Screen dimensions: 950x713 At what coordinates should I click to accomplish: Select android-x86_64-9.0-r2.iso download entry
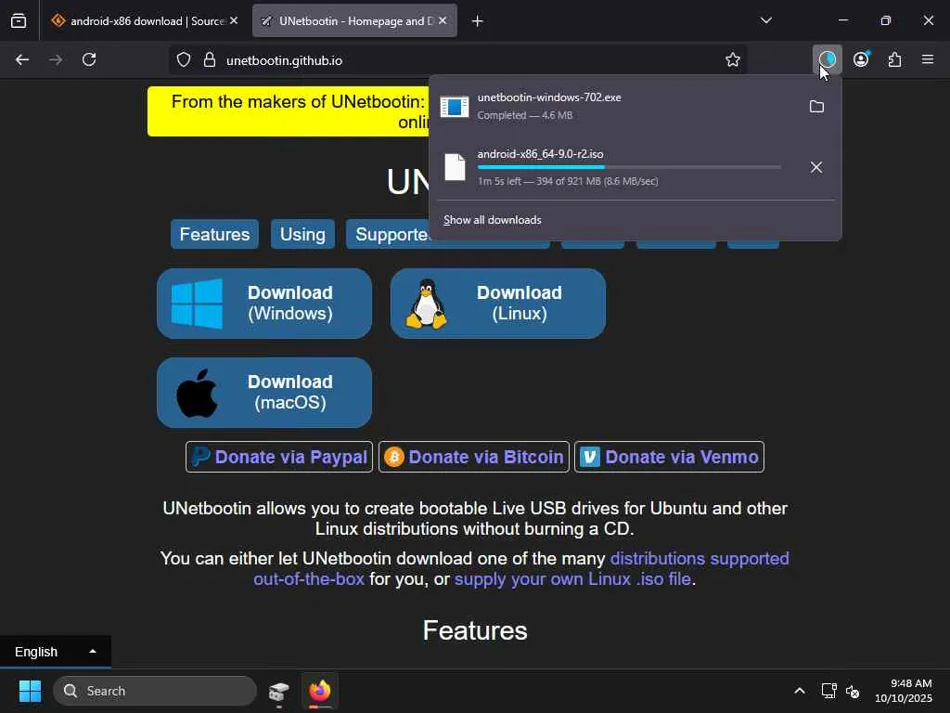click(615, 167)
